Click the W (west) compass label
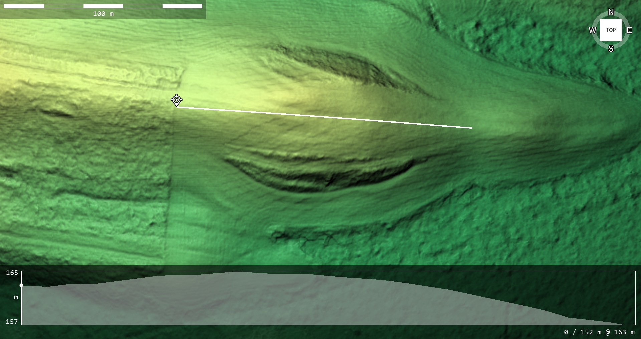 592,30
